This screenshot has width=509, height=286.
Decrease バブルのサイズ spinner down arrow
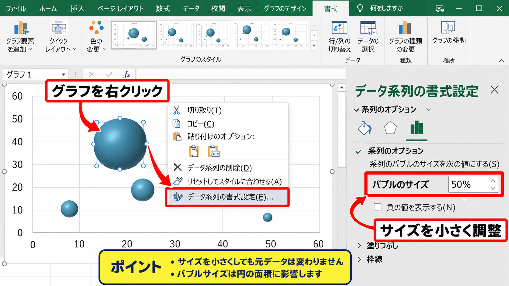pos(493,188)
